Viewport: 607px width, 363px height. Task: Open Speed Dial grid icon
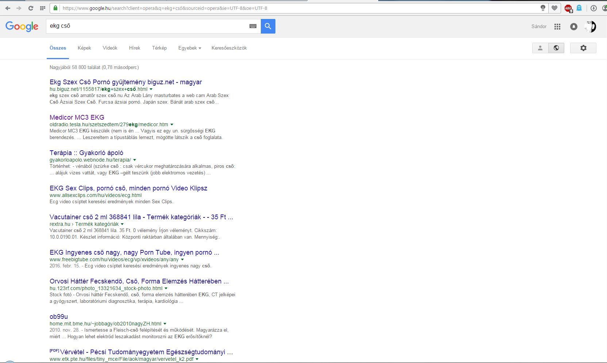pyautogui.click(x=43, y=8)
